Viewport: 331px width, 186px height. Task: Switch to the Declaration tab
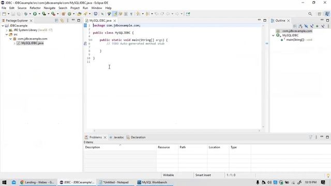coord(136,137)
